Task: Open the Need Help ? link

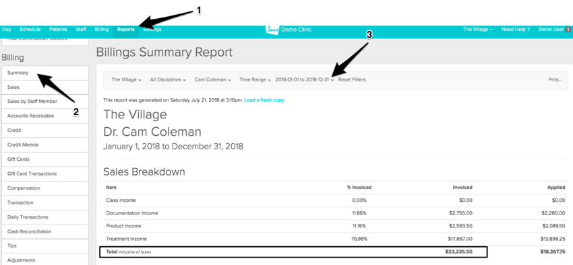Action: [516, 30]
